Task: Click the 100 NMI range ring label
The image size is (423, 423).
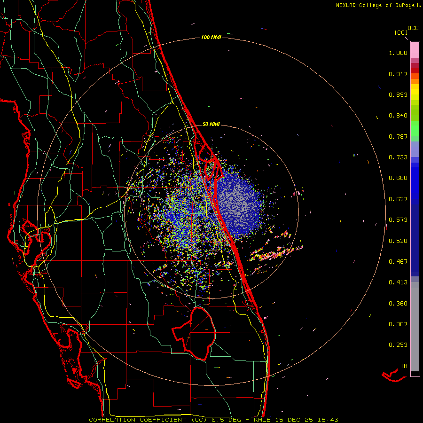Action: pos(211,37)
